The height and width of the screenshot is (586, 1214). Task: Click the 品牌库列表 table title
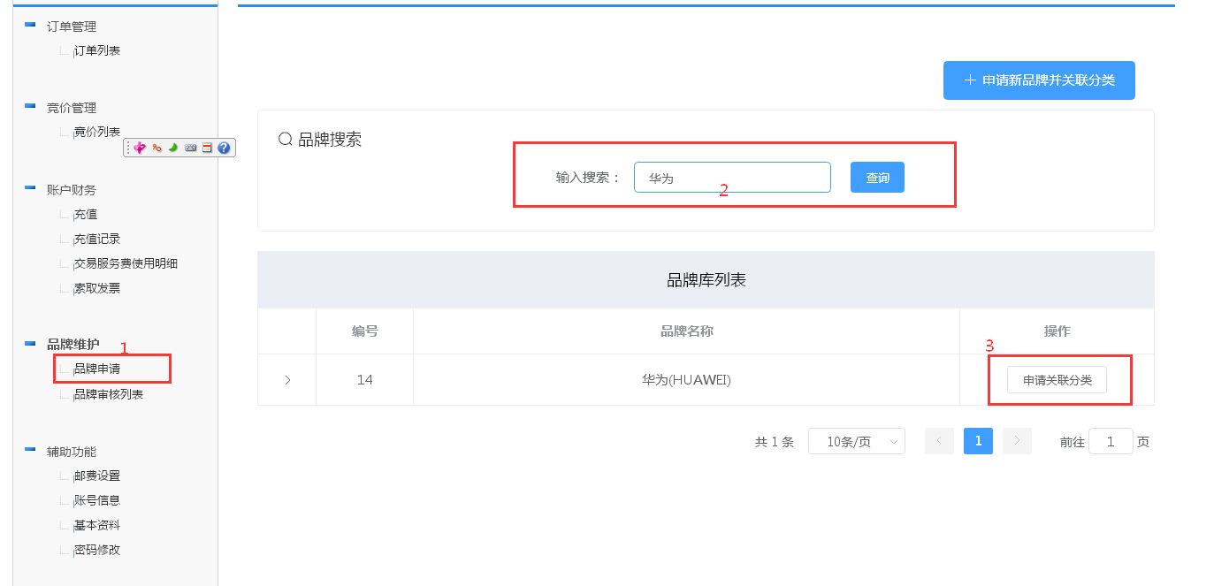click(x=706, y=280)
